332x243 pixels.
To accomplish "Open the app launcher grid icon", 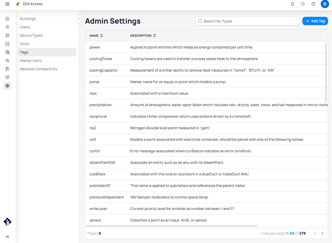I will coord(7,4).
